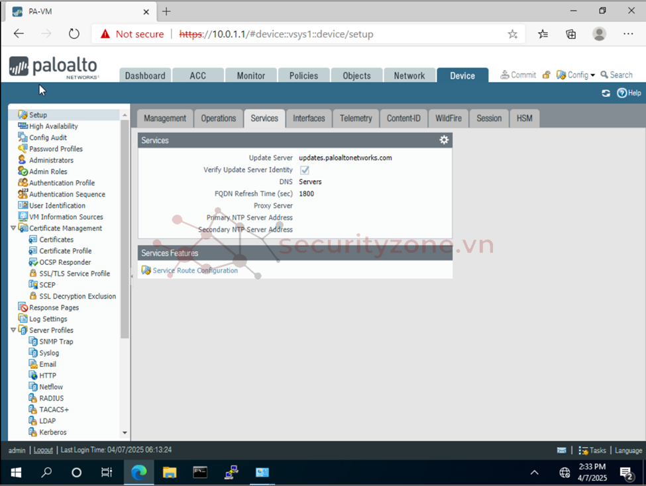Click Service Route Configuration link
The height and width of the screenshot is (486, 646).
(195, 270)
